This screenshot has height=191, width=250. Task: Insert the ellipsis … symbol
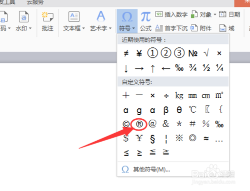(219, 141)
